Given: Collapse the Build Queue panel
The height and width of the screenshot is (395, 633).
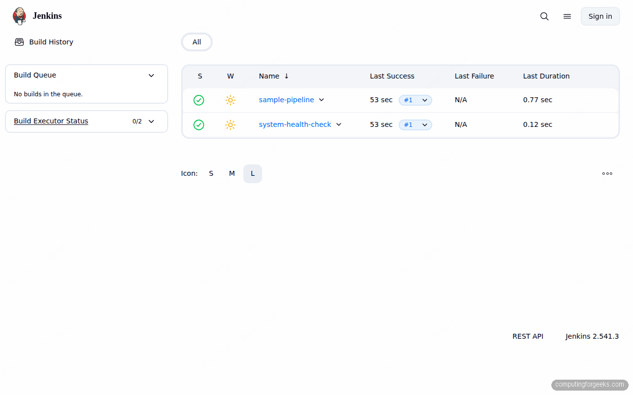Looking at the screenshot, I should [151, 75].
